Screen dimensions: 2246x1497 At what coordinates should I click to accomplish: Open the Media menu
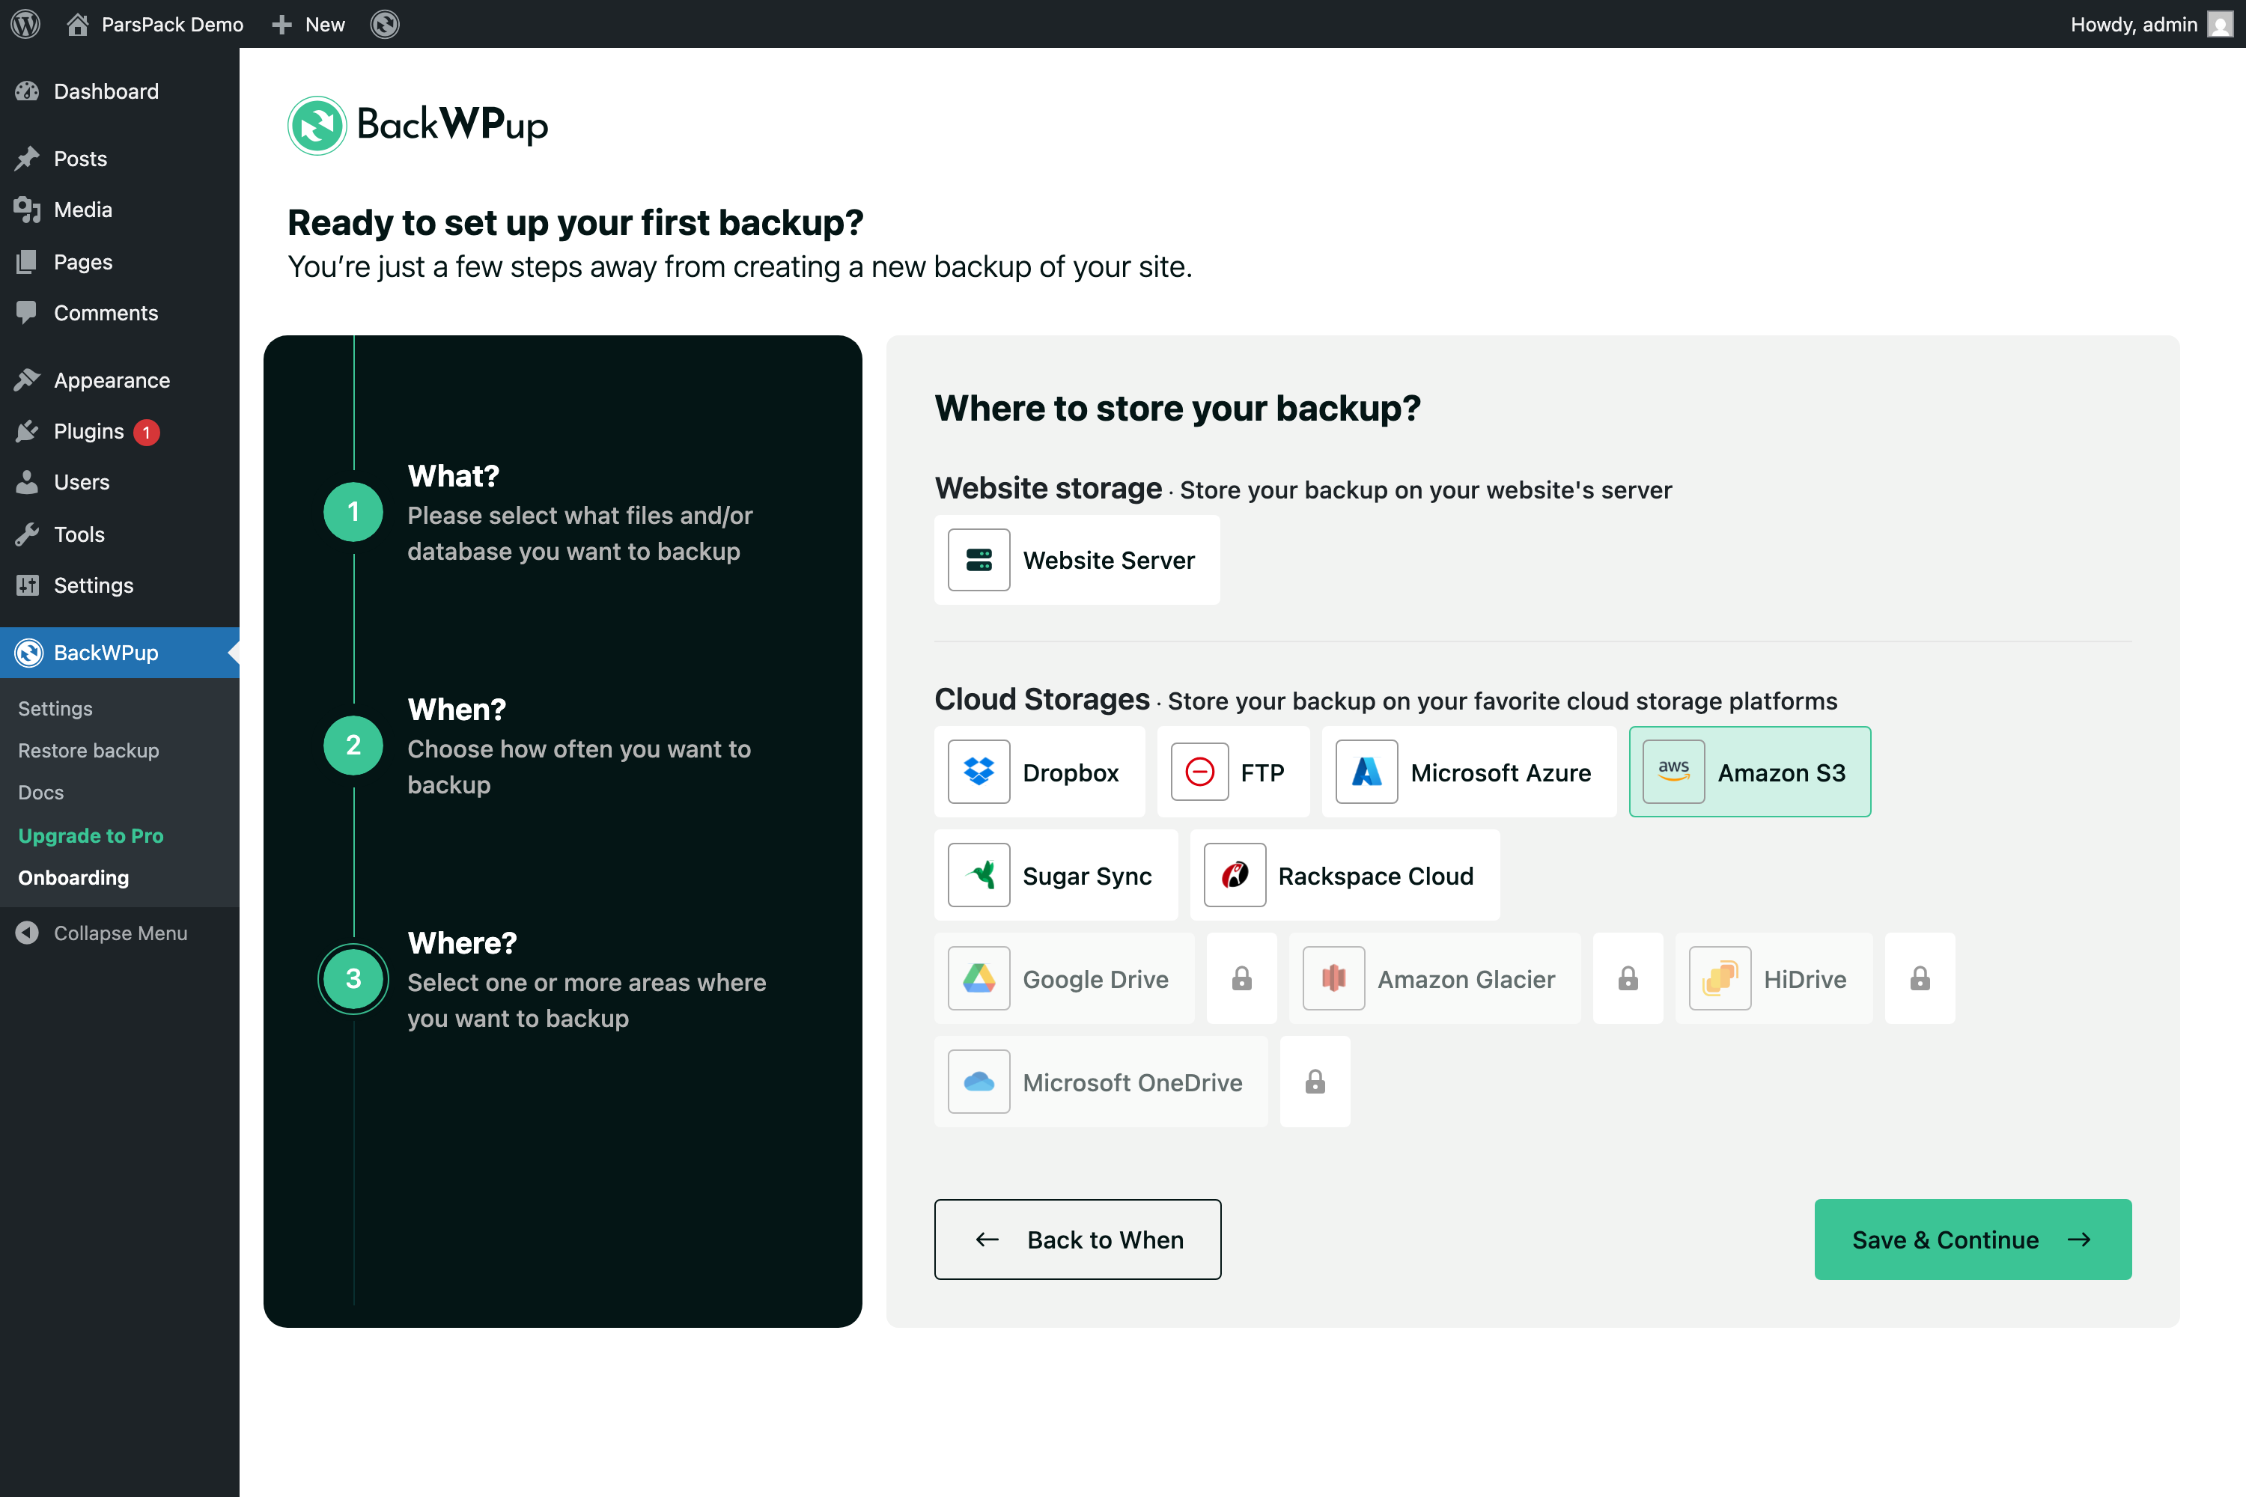click(83, 210)
